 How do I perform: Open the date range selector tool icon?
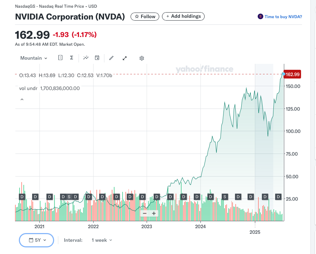[60, 58]
